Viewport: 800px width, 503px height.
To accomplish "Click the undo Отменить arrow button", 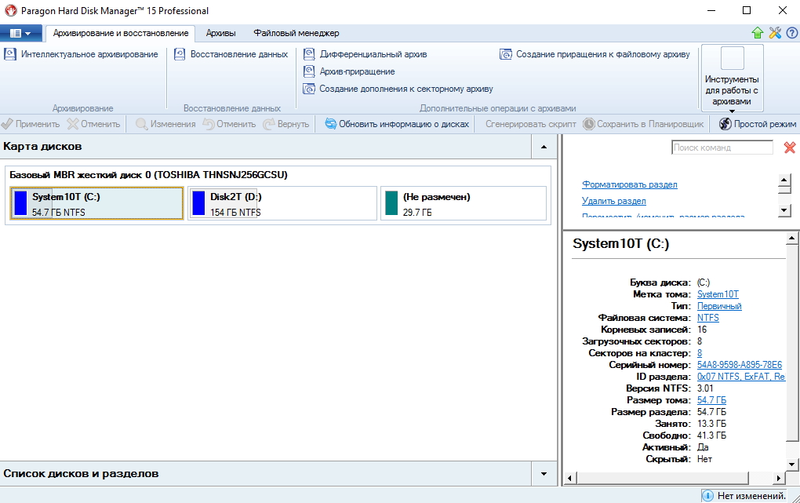I will 229,124.
